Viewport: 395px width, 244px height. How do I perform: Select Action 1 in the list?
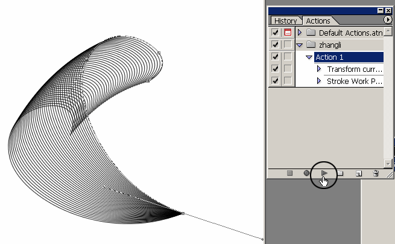point(349,57)
